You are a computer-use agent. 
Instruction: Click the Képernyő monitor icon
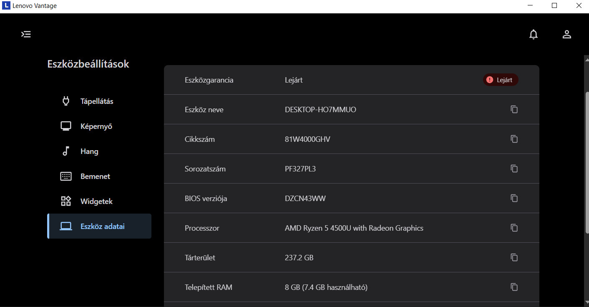tap(66, 126)
